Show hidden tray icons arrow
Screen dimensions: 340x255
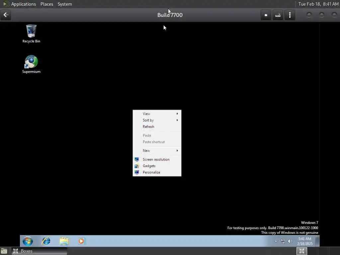pyautogui.click(x=276, y=241)
